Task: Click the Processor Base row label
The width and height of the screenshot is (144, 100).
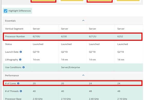Action: (13, 99)
